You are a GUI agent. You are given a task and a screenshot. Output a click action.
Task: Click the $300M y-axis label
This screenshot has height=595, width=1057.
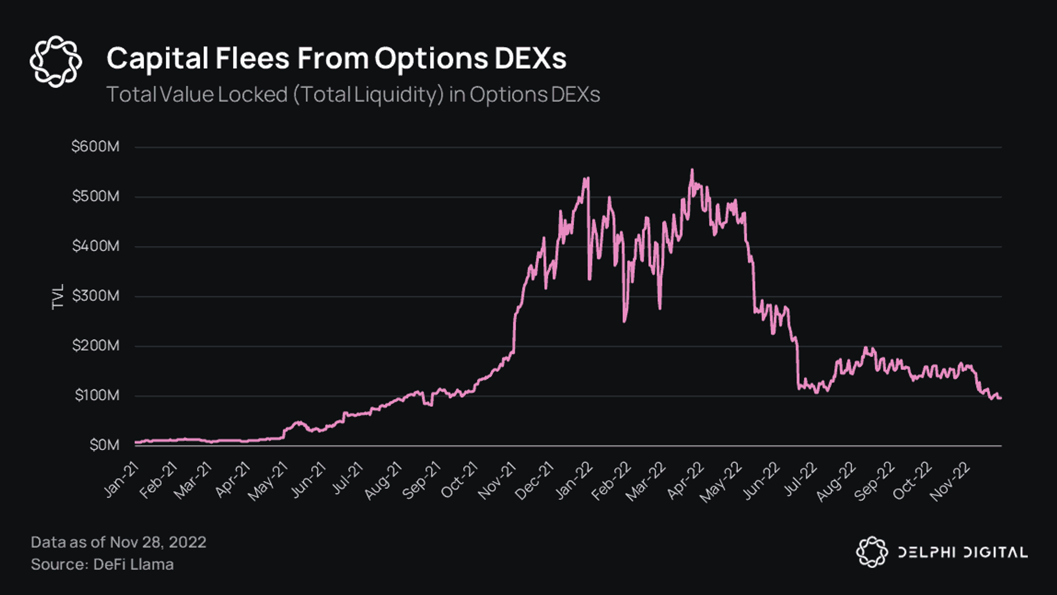click(x=96, y=296)
